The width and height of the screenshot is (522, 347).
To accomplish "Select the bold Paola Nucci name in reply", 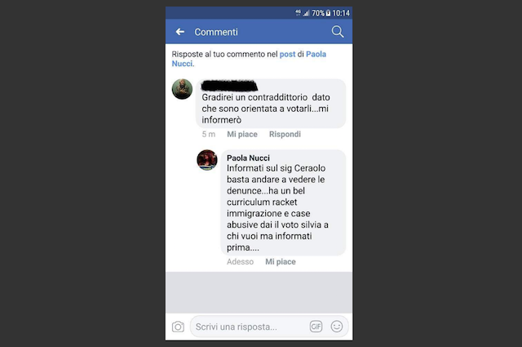I will pos(248,158).
